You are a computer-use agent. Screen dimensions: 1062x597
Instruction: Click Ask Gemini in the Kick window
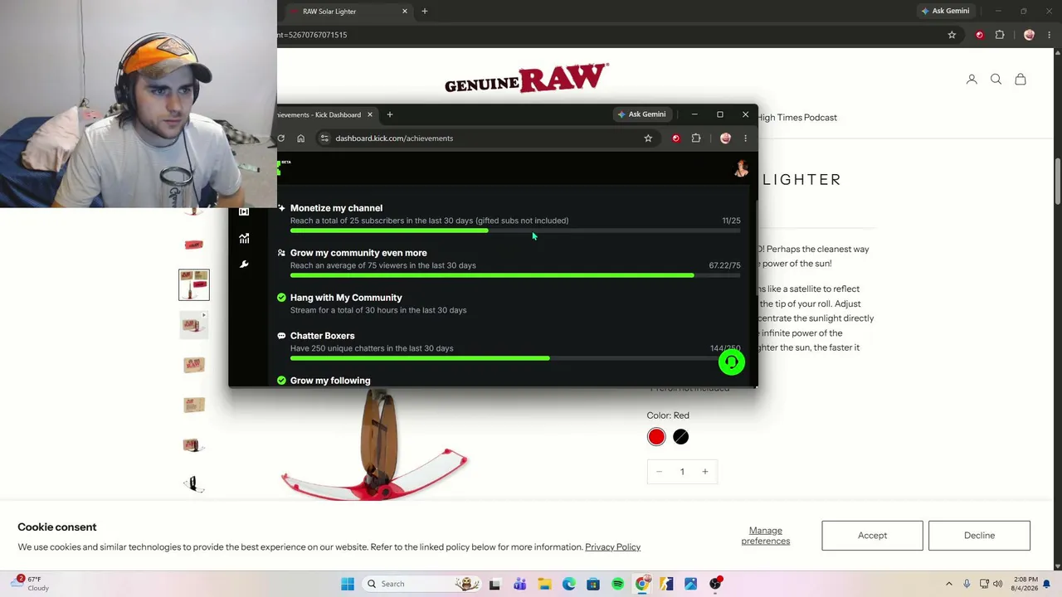point(642,114)
